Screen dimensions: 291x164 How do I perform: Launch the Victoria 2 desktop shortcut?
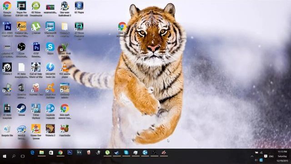point(50,131)
